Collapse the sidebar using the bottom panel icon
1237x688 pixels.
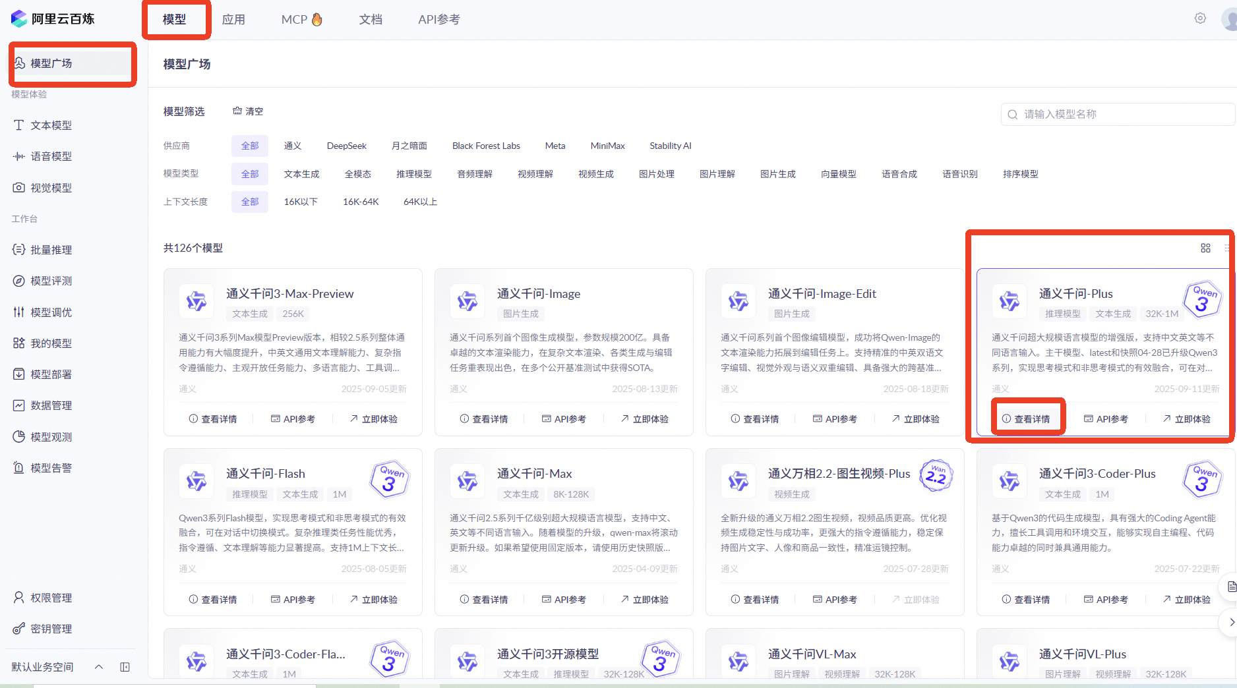pyautogui.click(x=125, y=667)
